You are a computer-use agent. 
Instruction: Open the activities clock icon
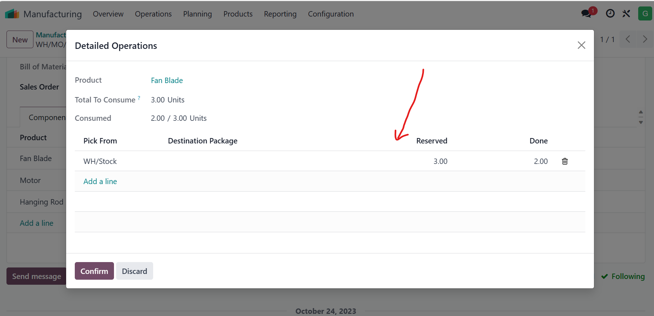point(610,14)
